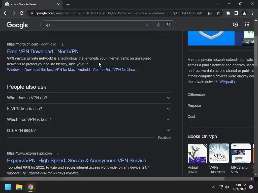Open Chrome three-dot menu
The width and height of the screenshot is (258, 193).
[252, 13]
